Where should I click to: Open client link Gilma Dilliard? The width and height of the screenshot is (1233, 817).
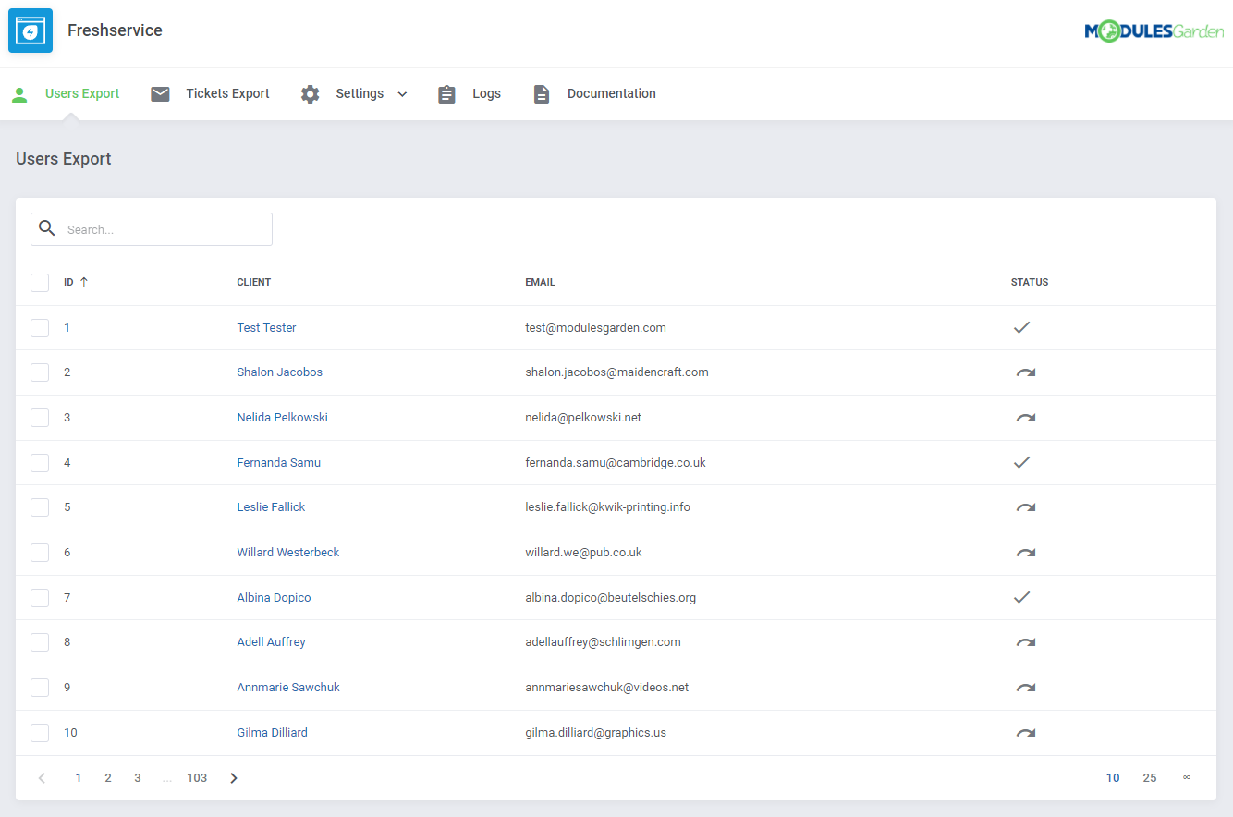(x=272, y=733)
